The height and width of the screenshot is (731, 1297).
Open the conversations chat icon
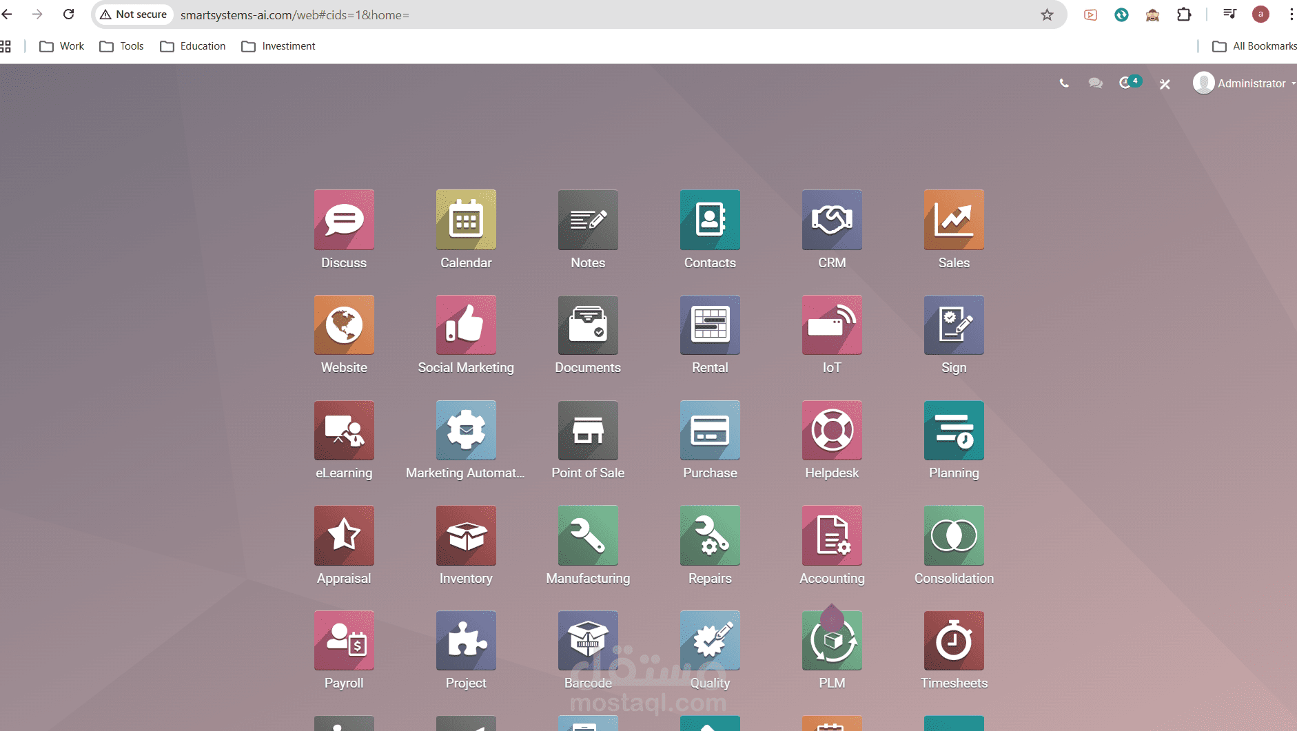[1095, 83]
